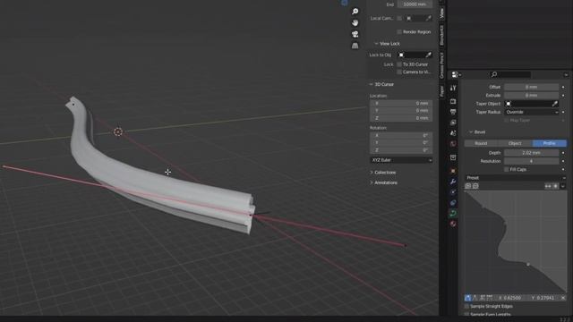This screenshot has width=573, height=322.
Task: Open the Scene properties tab icon
Action: coord(453,133)
